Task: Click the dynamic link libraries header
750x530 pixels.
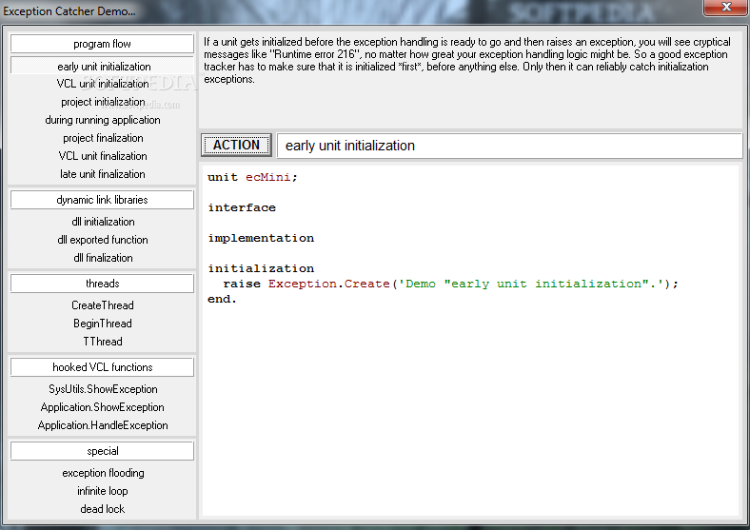Action: (x=102, y=200)
